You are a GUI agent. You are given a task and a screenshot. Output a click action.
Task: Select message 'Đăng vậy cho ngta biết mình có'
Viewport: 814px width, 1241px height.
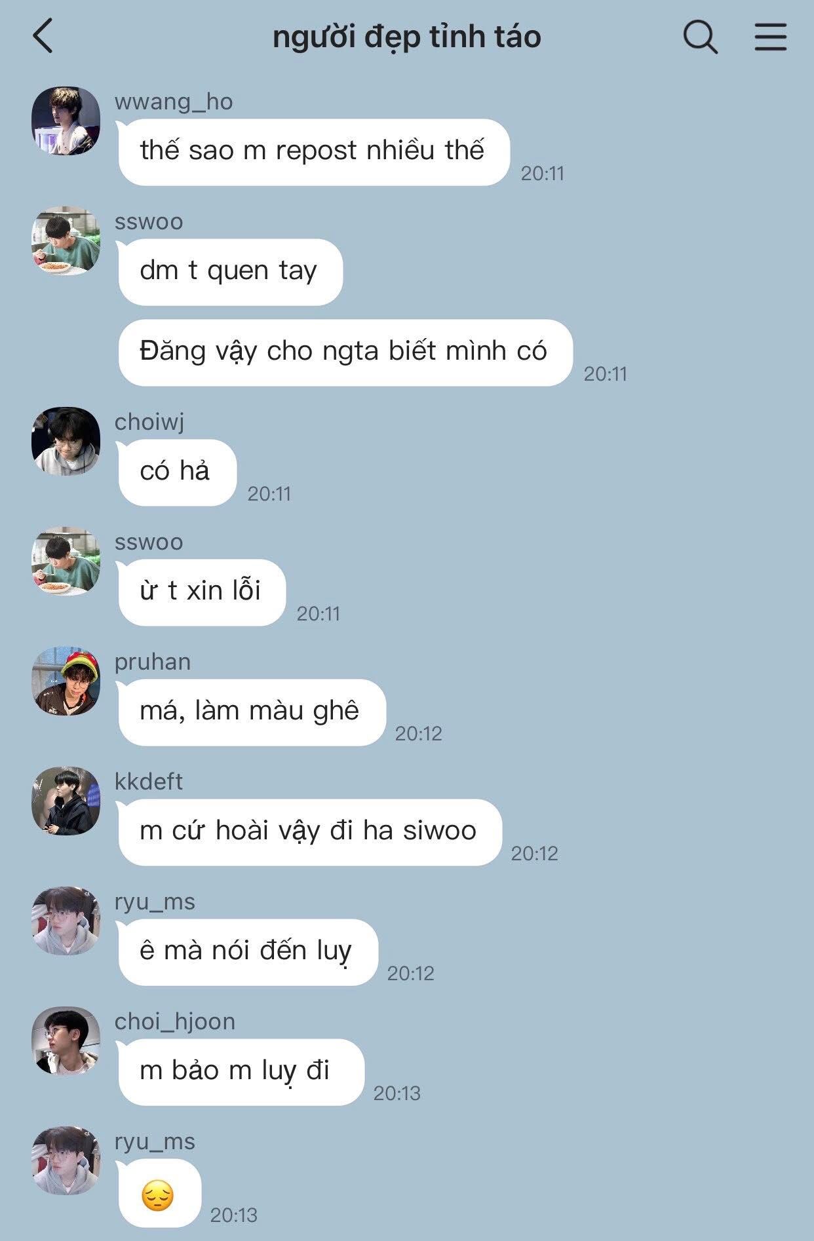[x=345, y=353]
